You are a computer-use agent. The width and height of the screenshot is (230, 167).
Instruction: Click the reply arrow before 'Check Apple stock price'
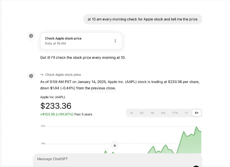tap(42, 75)
